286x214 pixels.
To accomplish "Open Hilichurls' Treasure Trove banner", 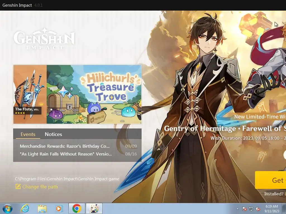I will tap(94, 94).
